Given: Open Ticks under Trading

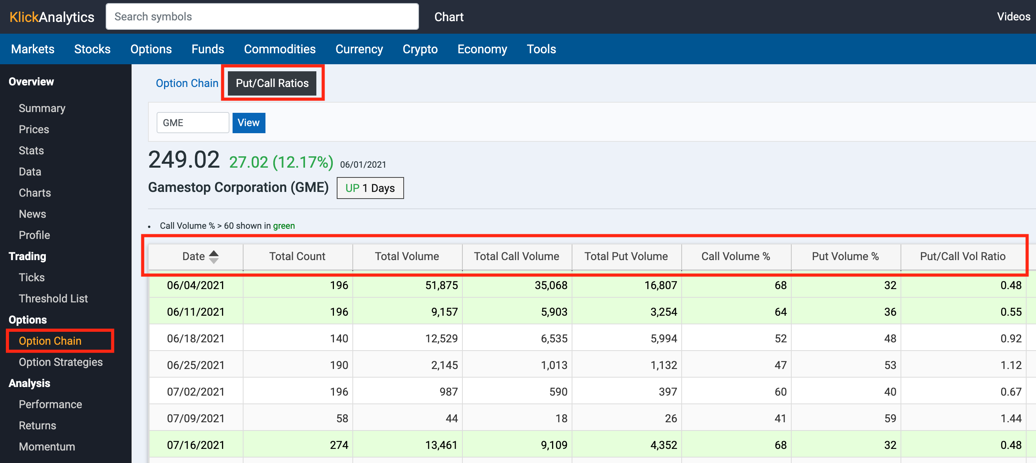Looking at the screenshot, I should point(31,277).
